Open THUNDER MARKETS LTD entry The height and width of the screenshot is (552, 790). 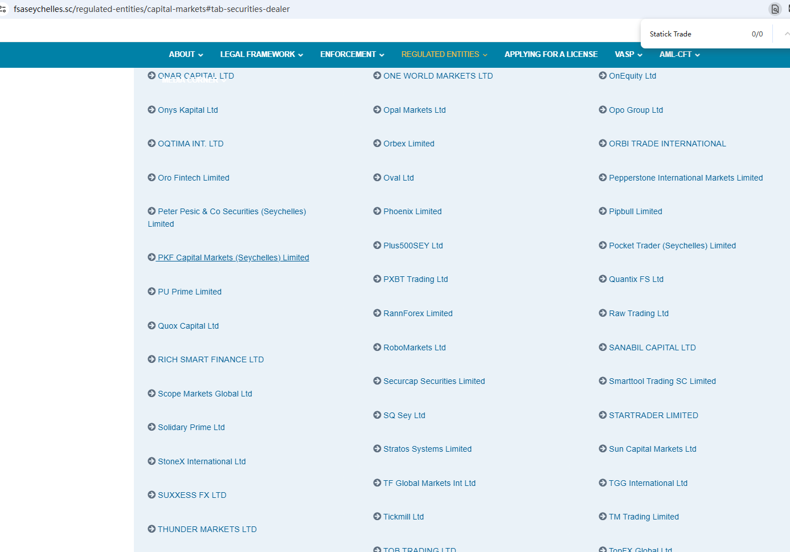pyautogui.click(x=207, y=529)
